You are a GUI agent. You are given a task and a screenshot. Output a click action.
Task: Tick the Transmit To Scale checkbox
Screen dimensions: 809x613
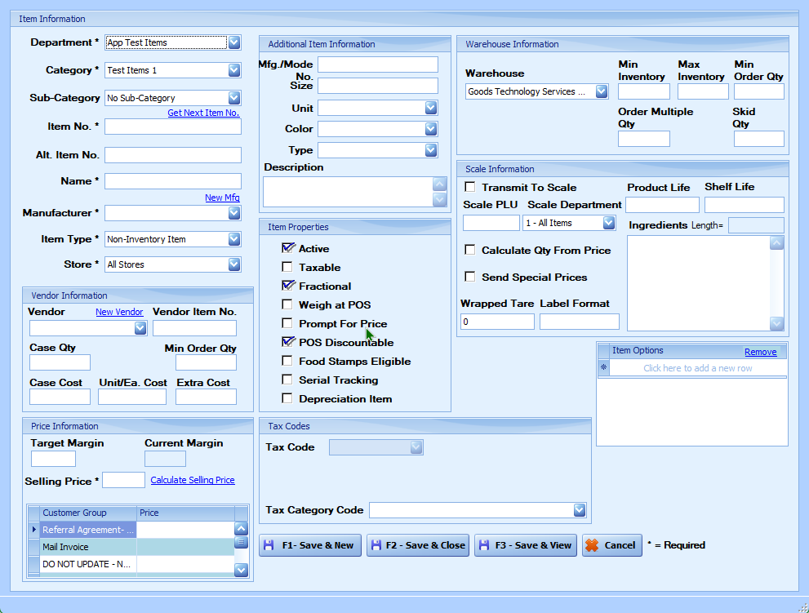(x=470, y=187)
